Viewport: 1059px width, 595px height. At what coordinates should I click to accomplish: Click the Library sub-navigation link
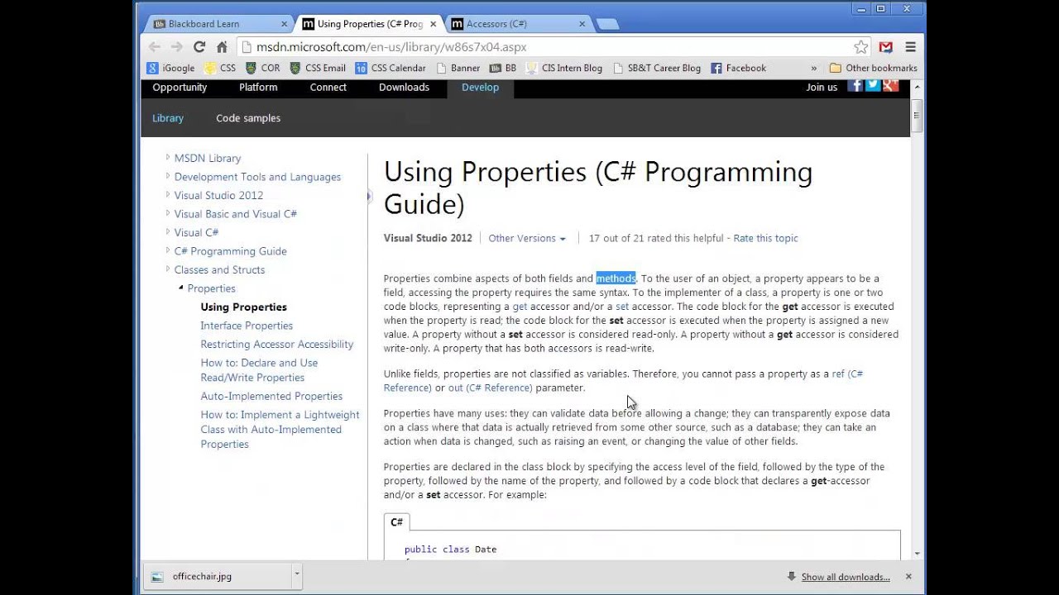click(168, 118)
